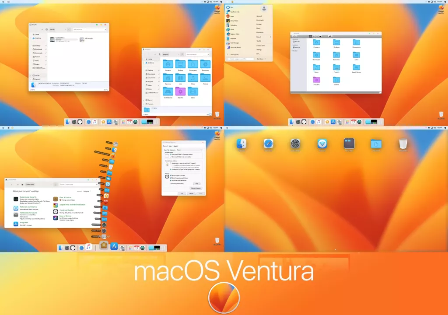Open the Recycle Bin on the desktop
The height and width of the screenshot is (315, 448).
403,144
